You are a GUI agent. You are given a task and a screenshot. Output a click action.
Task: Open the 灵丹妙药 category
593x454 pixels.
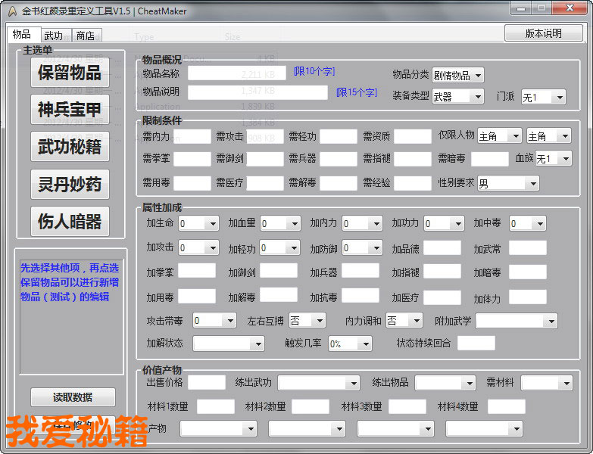(70, 184)
